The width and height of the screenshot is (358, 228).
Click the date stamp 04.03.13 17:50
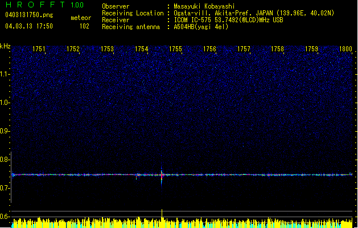pyautogui.click(x=29, y=26)
